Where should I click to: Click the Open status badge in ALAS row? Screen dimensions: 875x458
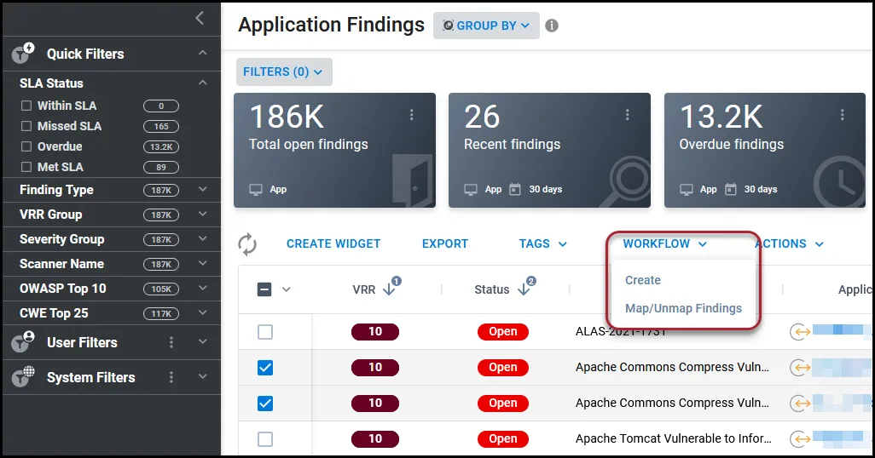pos(503,331)
